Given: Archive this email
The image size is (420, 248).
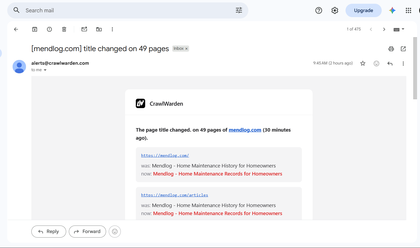Looking at the screenshot, I should (35, 29).
